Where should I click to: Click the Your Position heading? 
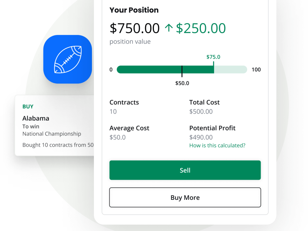[134, 10]
